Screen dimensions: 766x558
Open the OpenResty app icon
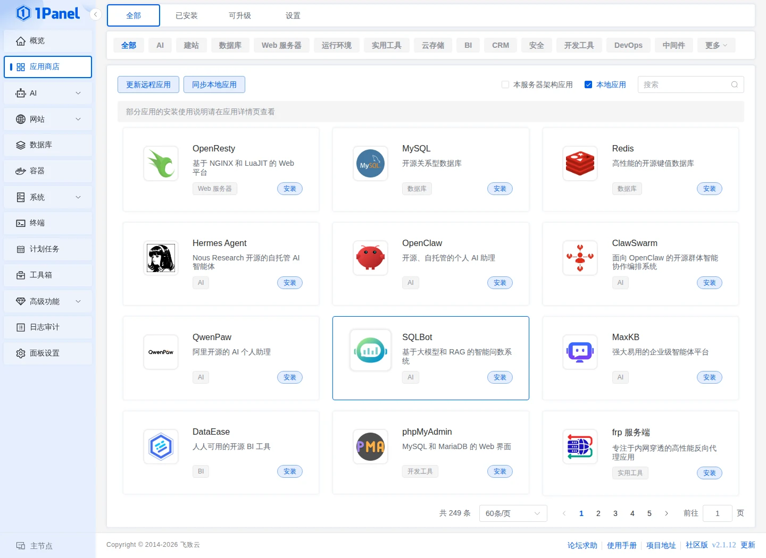click(161, 163)
